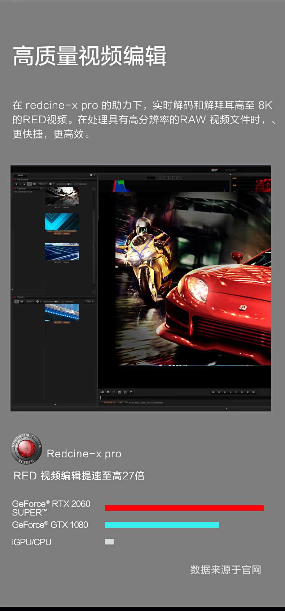Adjust the File Browser thumbnail size slider
The width and height of the screenshot is (285, 611).
click(x=63, y=184)
